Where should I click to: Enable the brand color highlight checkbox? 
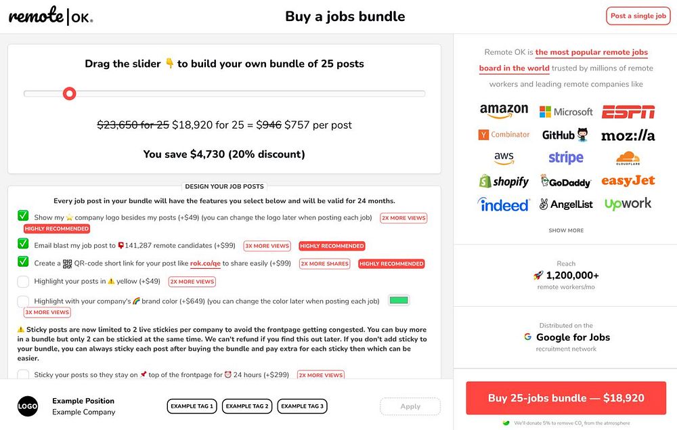tap(23, 301)
